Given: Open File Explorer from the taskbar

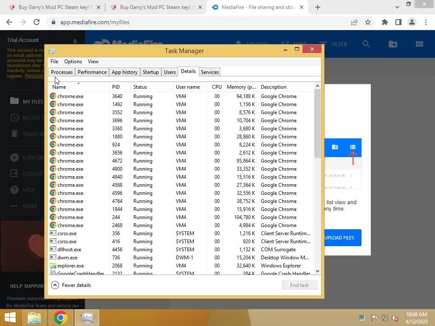Looking at the screenshot, I should pos(34,318).
